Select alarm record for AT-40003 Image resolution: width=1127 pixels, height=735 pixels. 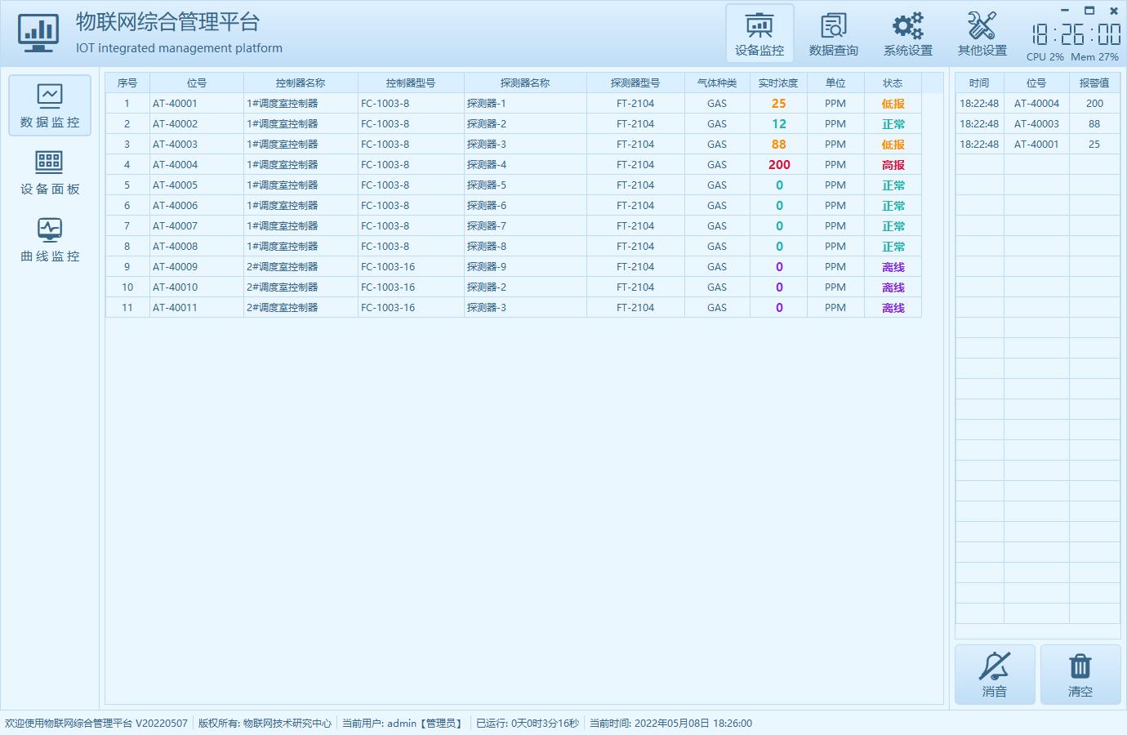pyautogui.click(x=1036, y=124)
